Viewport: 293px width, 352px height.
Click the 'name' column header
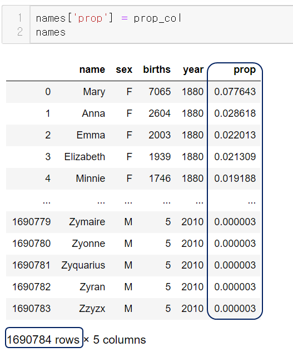(92, 70)
